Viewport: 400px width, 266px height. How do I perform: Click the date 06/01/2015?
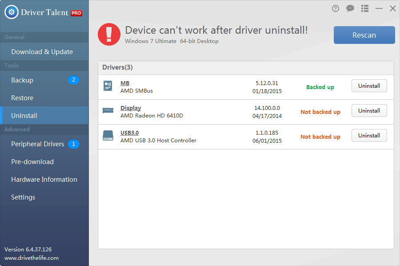click(x=267, y=141)
